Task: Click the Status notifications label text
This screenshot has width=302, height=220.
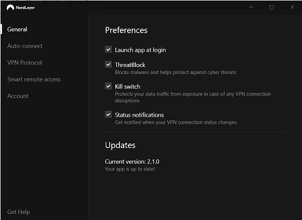Action: [x=139, y=115]
